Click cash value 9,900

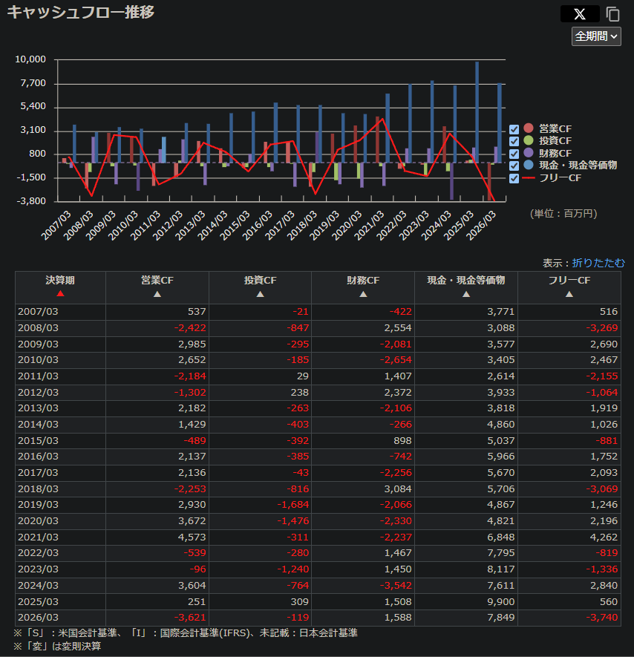pyautogui.click(x=501, y=601)
